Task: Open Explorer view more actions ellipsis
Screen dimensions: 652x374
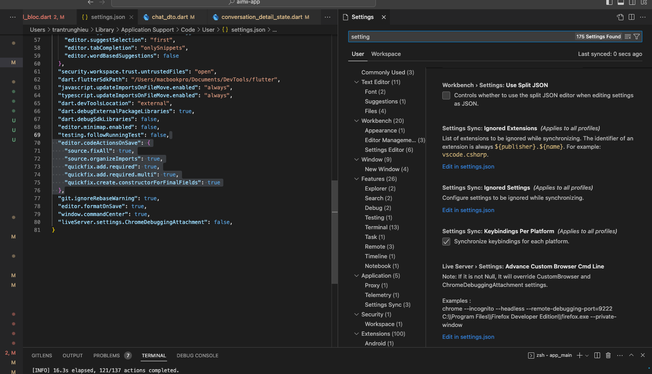Action: (13, 17)
